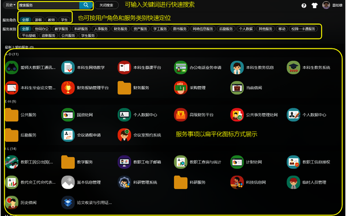Filter by 学生服务 category
The height and width of the screenshot is (216, 346).
pyautogui.click(x=88, y=35)
